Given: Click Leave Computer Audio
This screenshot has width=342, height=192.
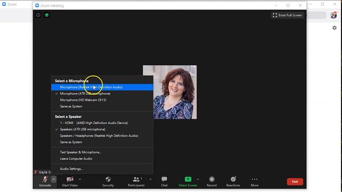Looking at the screenshot, I should coord(102,159).
